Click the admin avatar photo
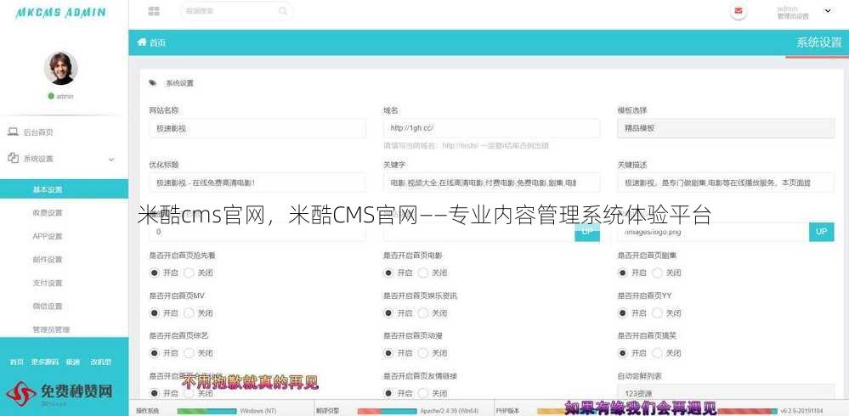 point(60,68)
